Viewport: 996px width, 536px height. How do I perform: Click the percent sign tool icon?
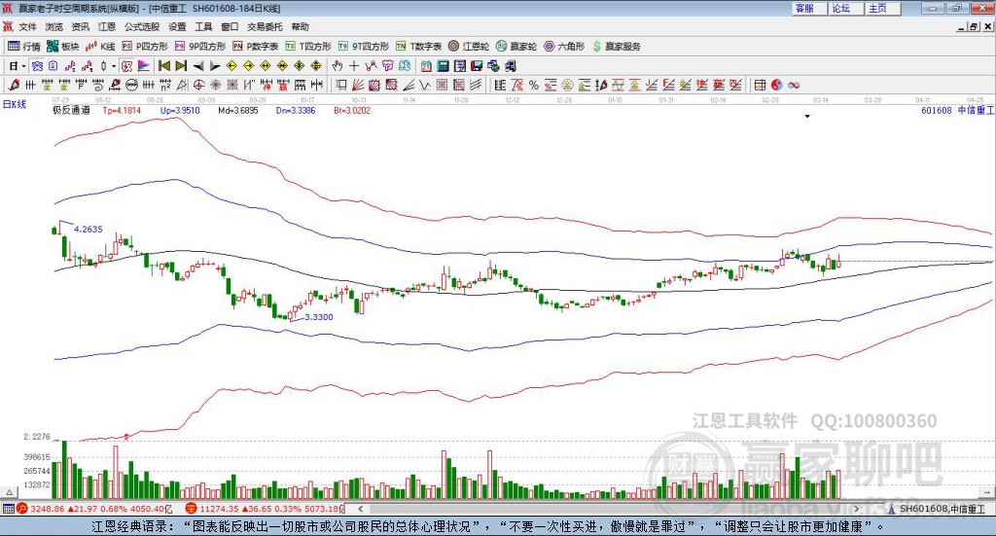[x=534, y=85]
